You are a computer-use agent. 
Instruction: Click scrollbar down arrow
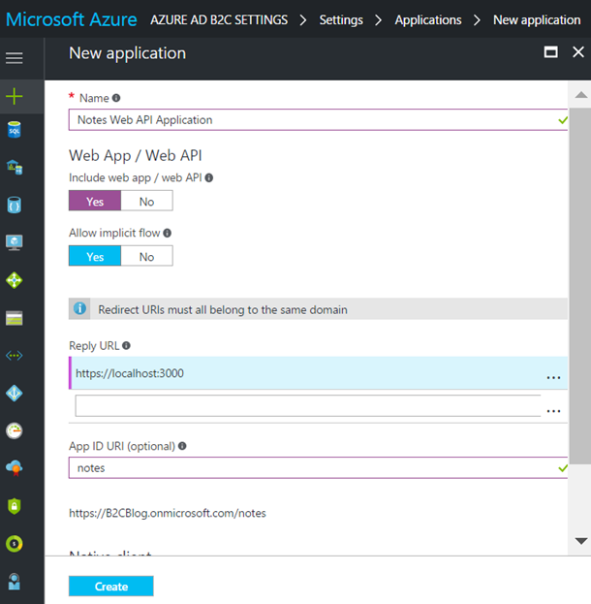(x=580, y=541)
